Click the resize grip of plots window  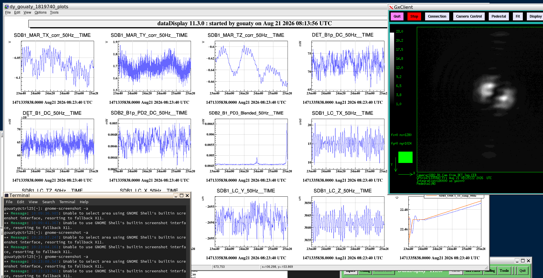click(486, 267)
